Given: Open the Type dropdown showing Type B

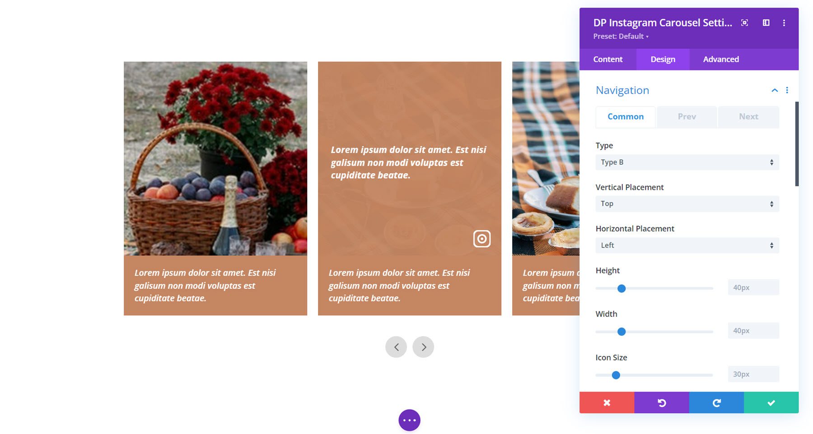Looking at the screenshot, I should tap(687, 162).
